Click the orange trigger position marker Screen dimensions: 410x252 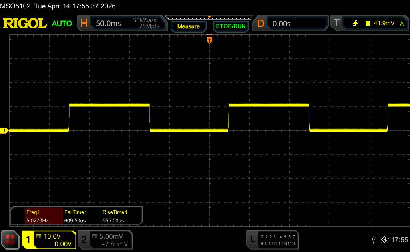click(209, 40)
